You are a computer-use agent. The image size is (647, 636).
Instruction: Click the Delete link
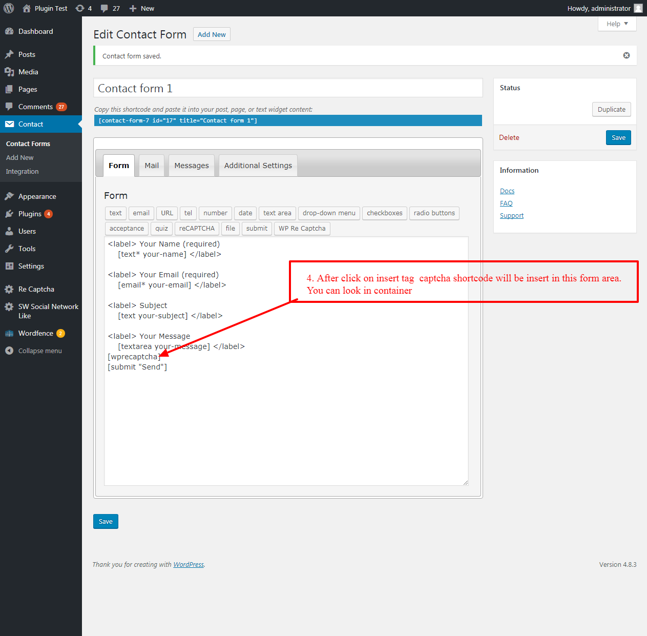coord(509,137)
